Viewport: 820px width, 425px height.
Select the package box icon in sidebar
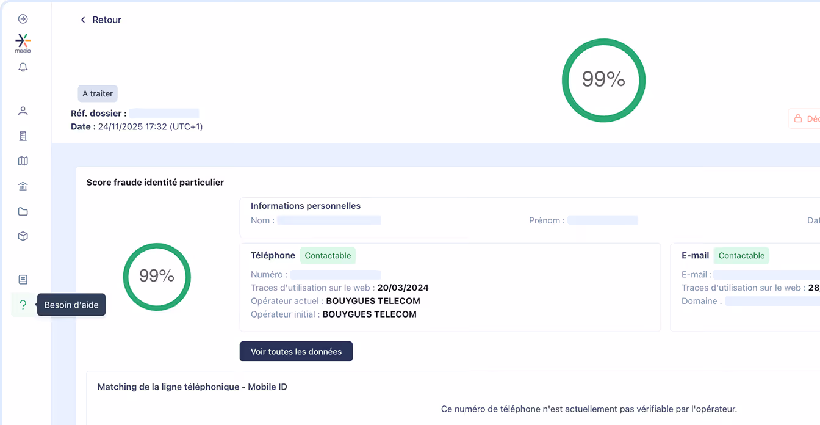23,236
